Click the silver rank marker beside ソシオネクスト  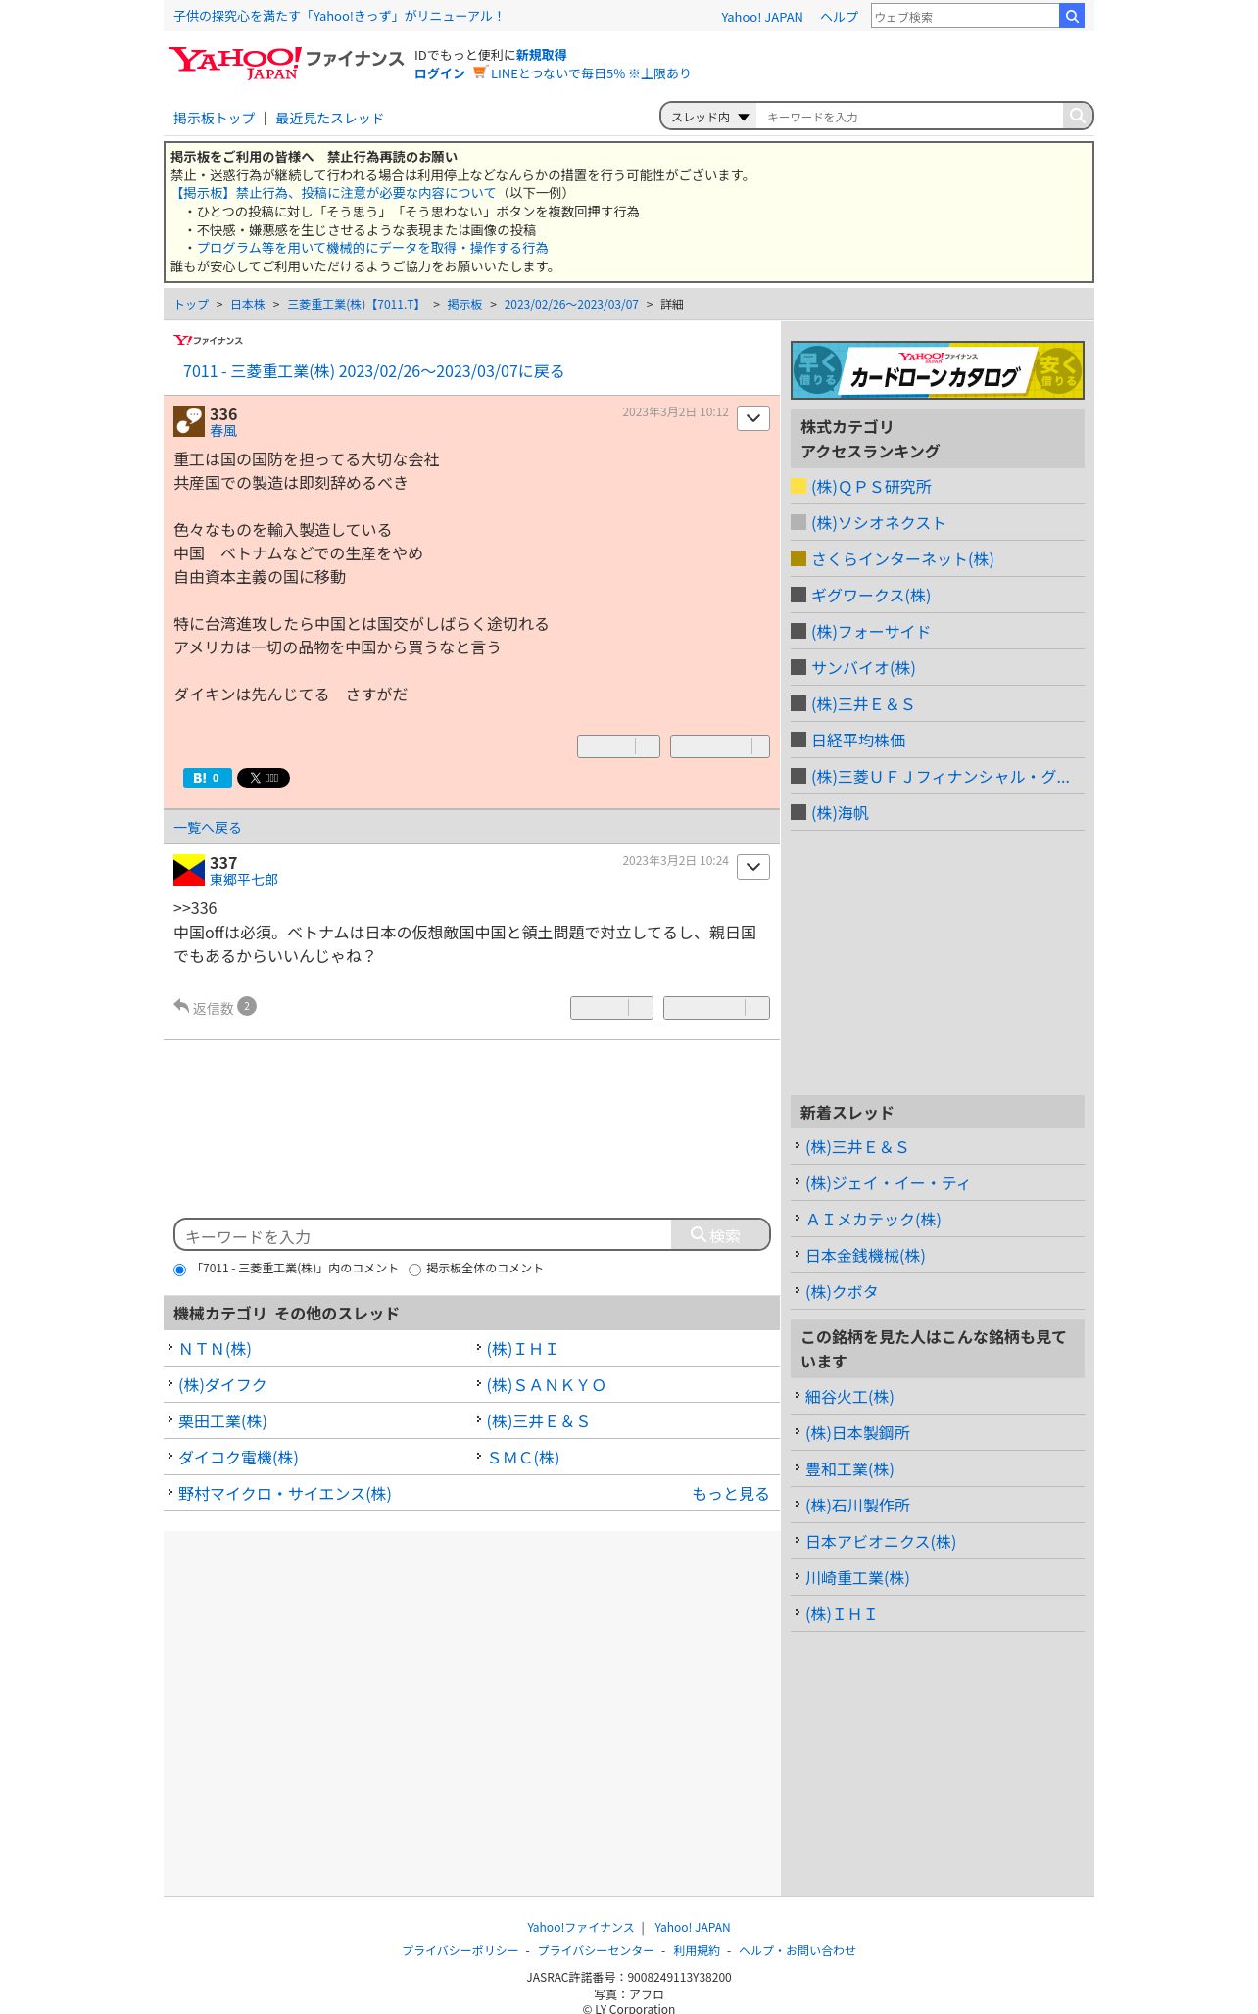[798, 522]
